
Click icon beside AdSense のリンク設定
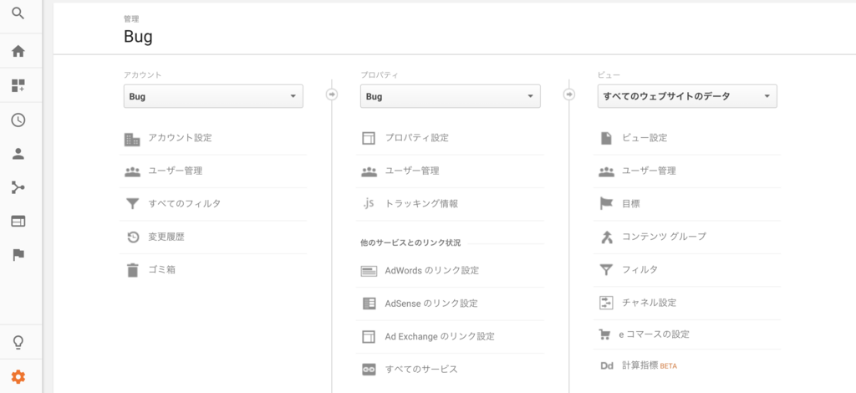click(x=369, y=304)
